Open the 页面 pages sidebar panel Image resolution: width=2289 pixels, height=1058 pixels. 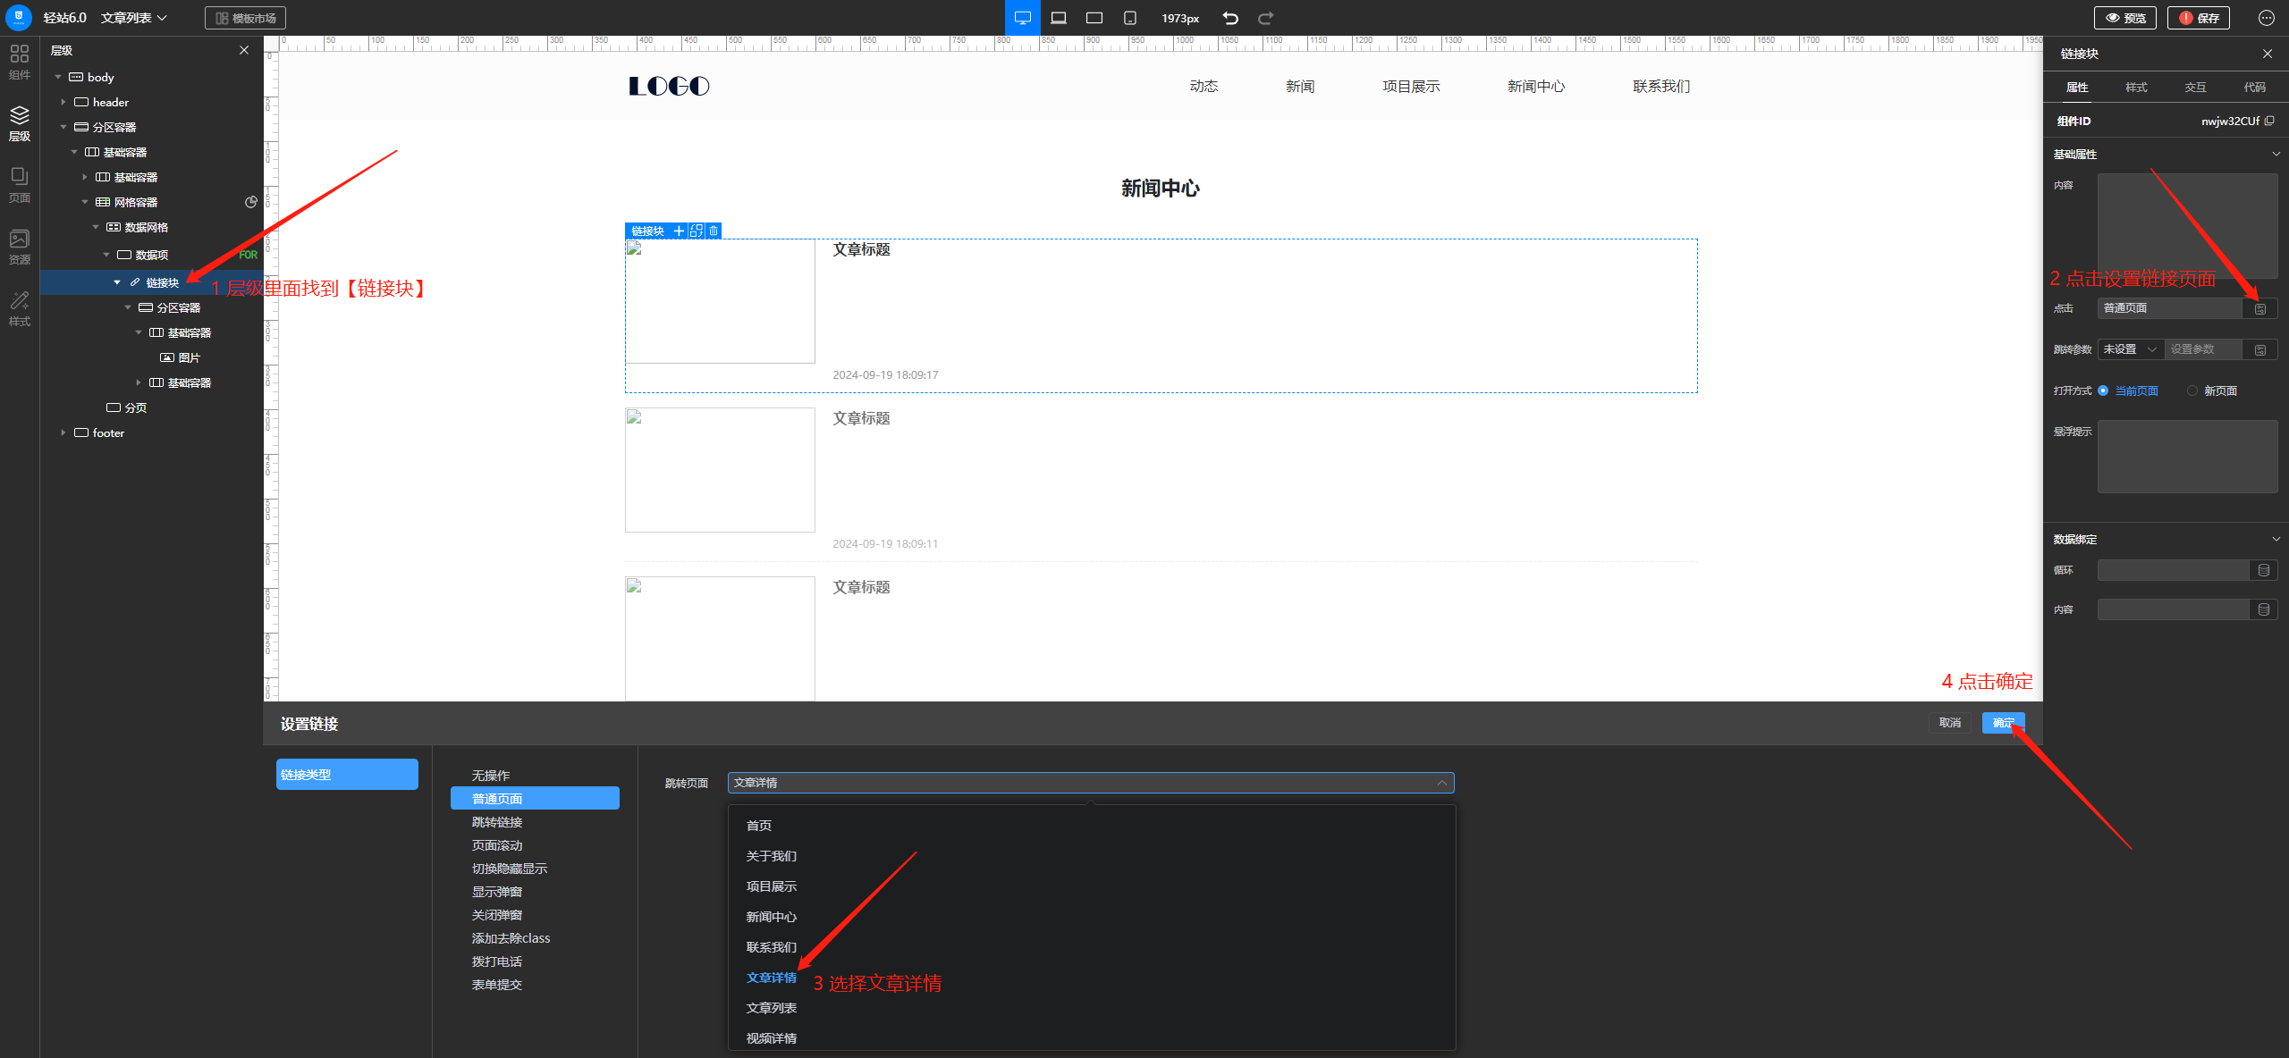pyautogui.click(x=19, y=185)
